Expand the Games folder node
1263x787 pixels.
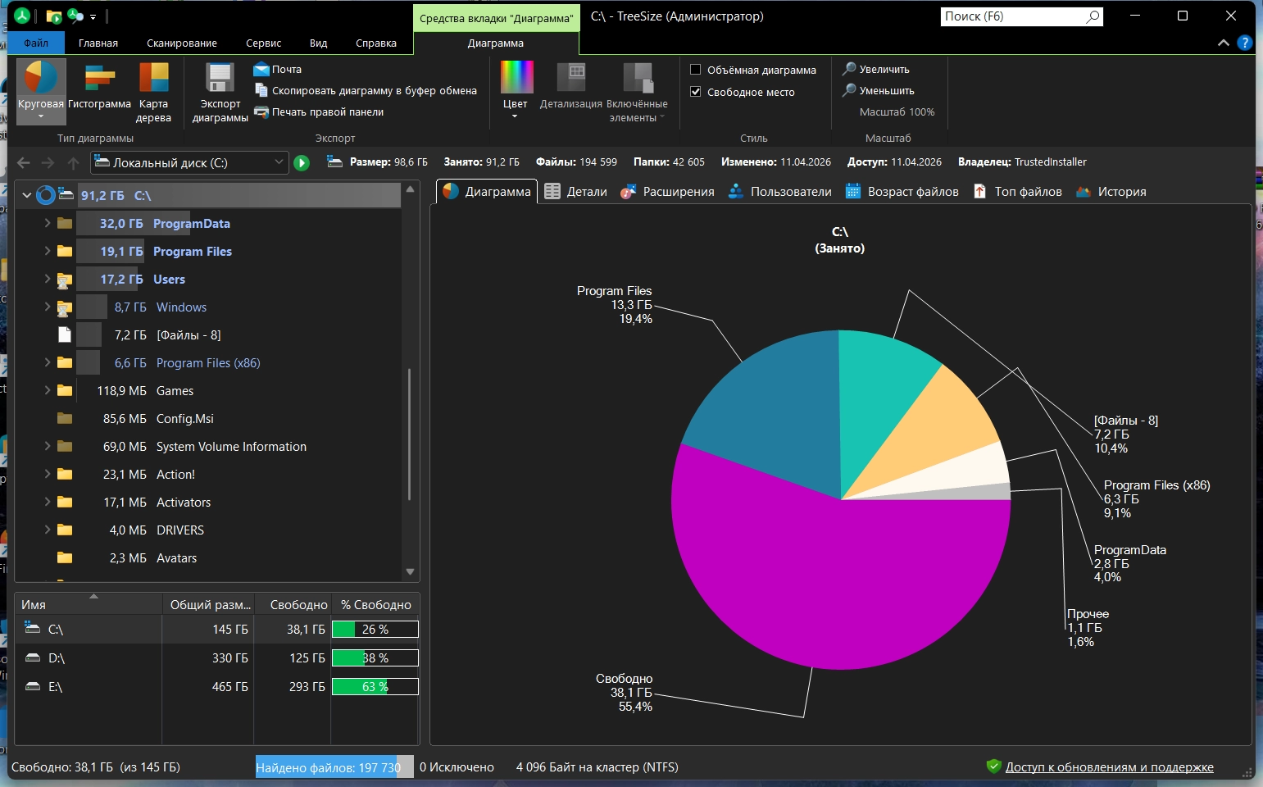pyautogui.click(x=47, y=390)
